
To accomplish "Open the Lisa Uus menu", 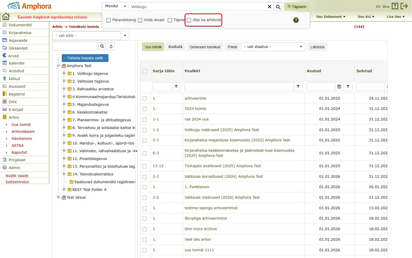I will click(x=396, y=16).
